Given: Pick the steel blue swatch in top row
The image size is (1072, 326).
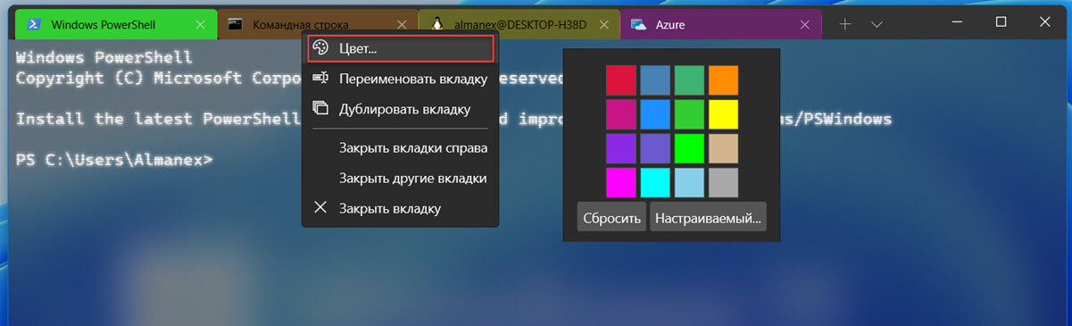Looking at the screenshot, I should pyautogui.click(x=654, y=80).
